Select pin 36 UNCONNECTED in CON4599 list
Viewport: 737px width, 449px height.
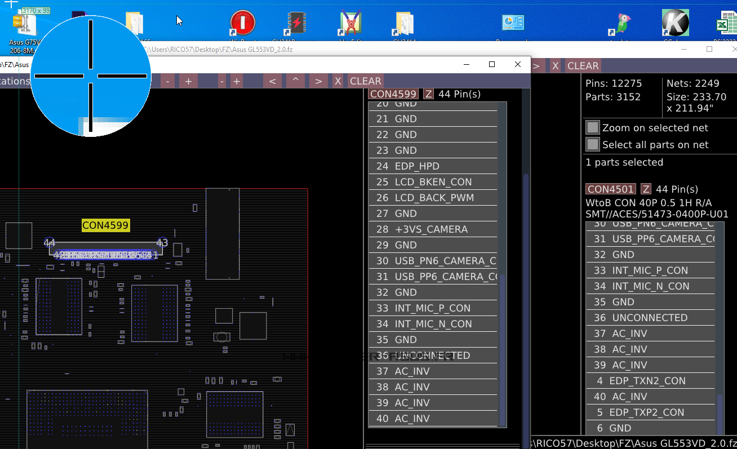pyautogui.click(x=433, y=355)
